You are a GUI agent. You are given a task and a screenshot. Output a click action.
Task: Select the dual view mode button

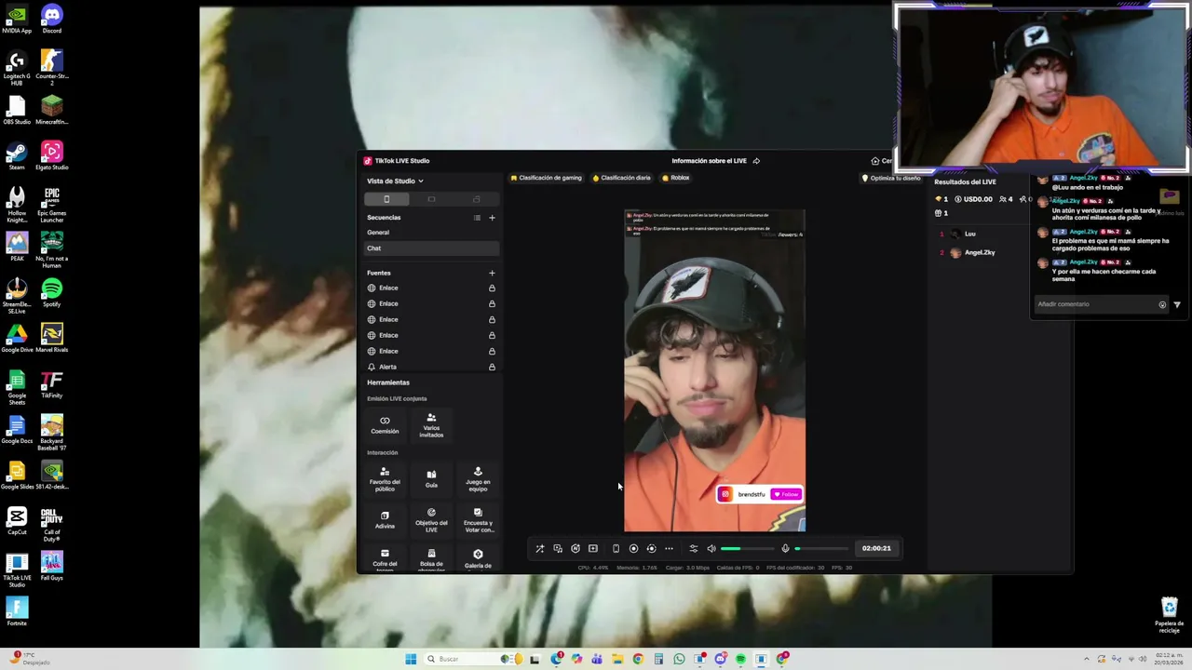pos(476,199)
